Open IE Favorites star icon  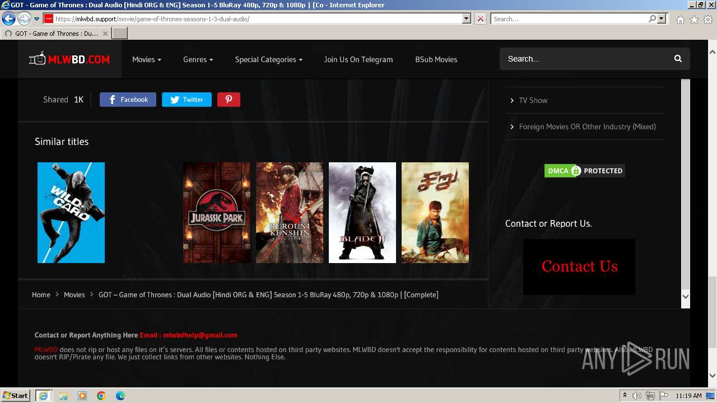(694, 20)
